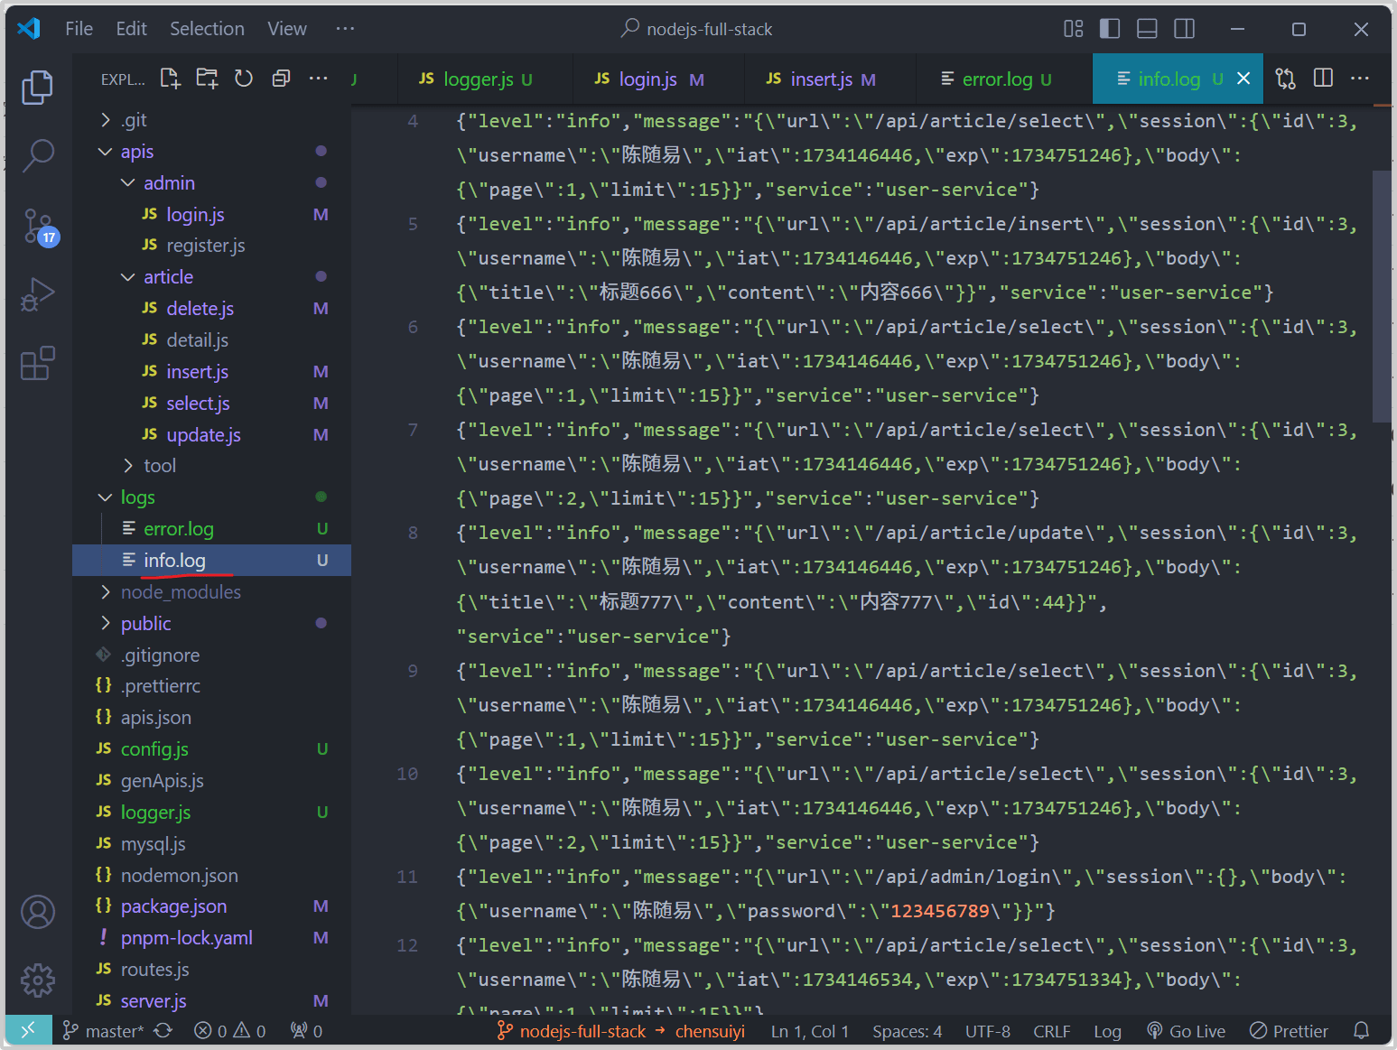The width and height of the screenshot is (1397, 1050).
Task: Open the CRLF end-of-line selector
Action: (1052, 1030)
